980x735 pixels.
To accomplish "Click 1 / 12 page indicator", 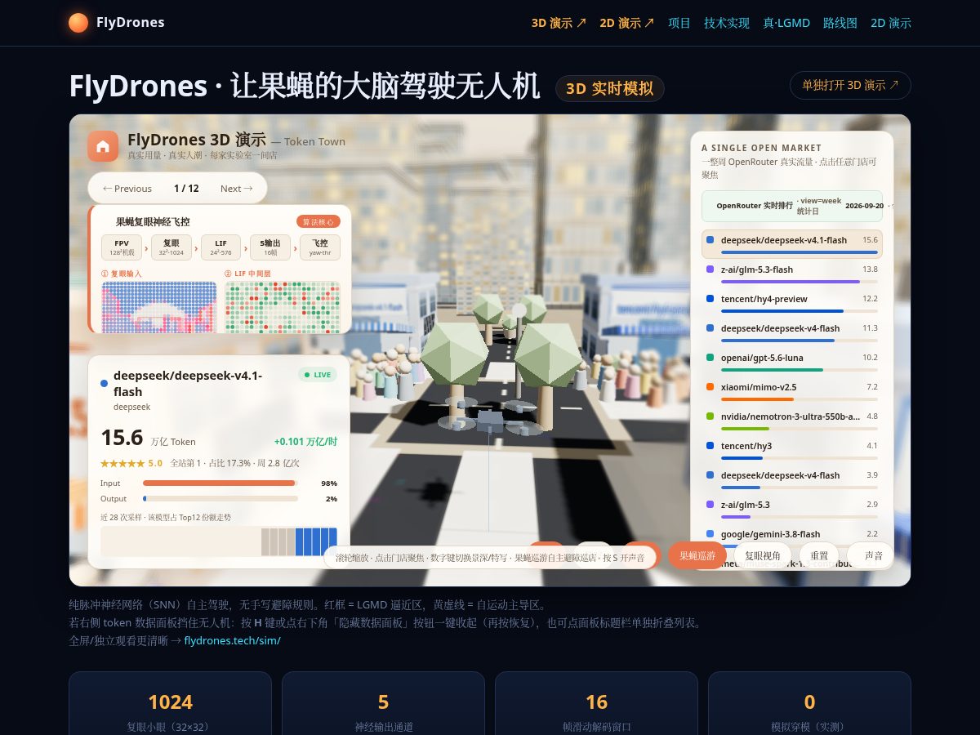I will pyautogui.click(x=186, y=188).
